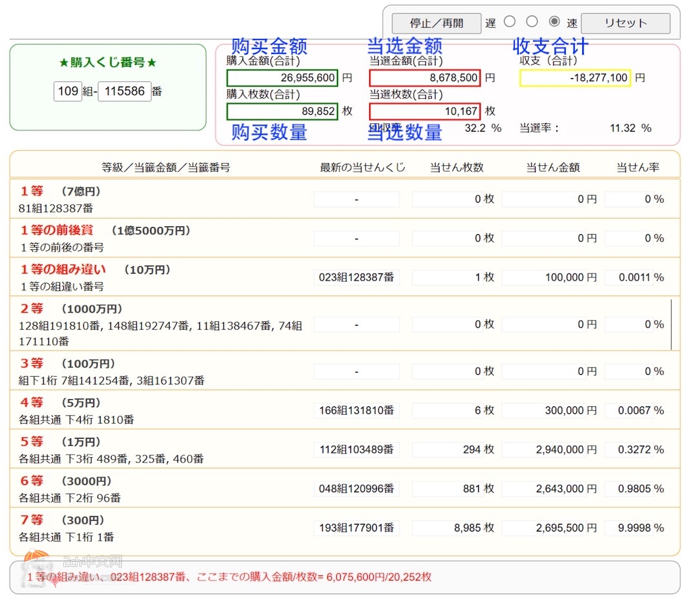Image resolution: width=686 pixels, height=607 pixels.
Task: Click the ★購入くじ番号★ heading
Action: click(x=108, y=63)
